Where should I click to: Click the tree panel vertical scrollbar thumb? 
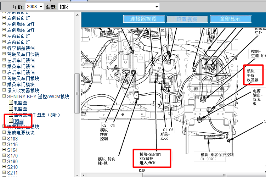tap(77, 93)
